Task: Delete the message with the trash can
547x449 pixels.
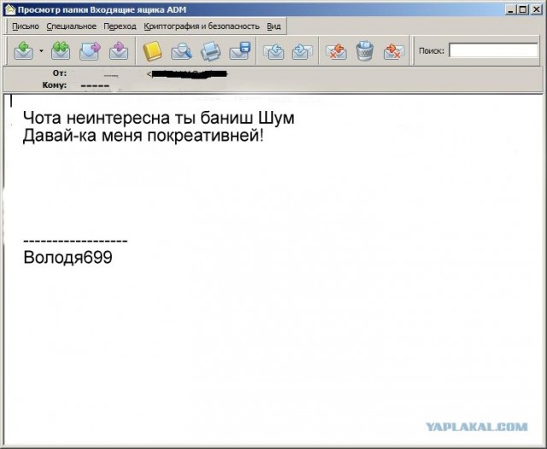Action: pyautogui.click(x=365, y=51)
